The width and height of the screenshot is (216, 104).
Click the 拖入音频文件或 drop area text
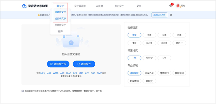pyautogui.click(x=71, y=54)
